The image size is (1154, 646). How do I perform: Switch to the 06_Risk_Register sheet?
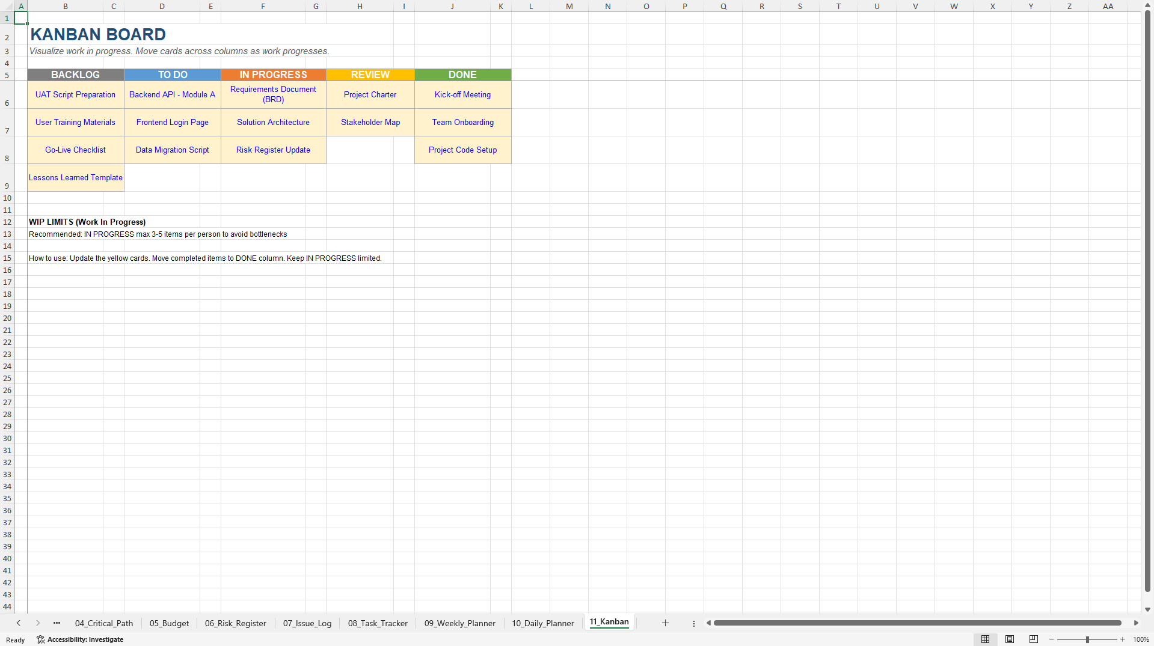235,623
